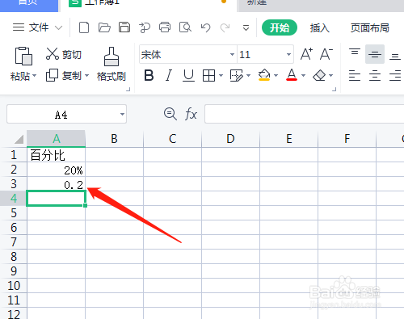Open the borders dropdown arrow
Viewport: 404px width, 319px height.
(x=221, y=75)
